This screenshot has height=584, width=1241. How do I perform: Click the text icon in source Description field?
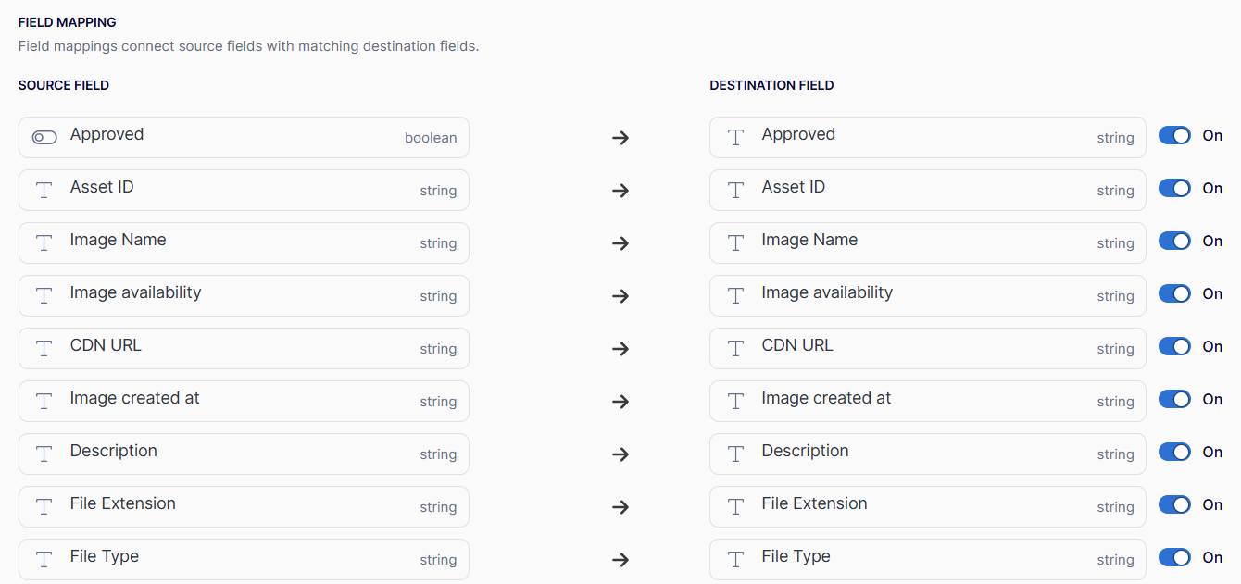coord(44,454)
